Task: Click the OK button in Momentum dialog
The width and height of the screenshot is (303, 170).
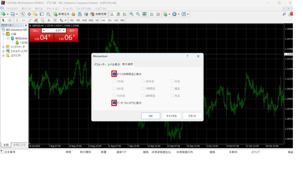Action: pyautogui.click(x=151, y=116)
